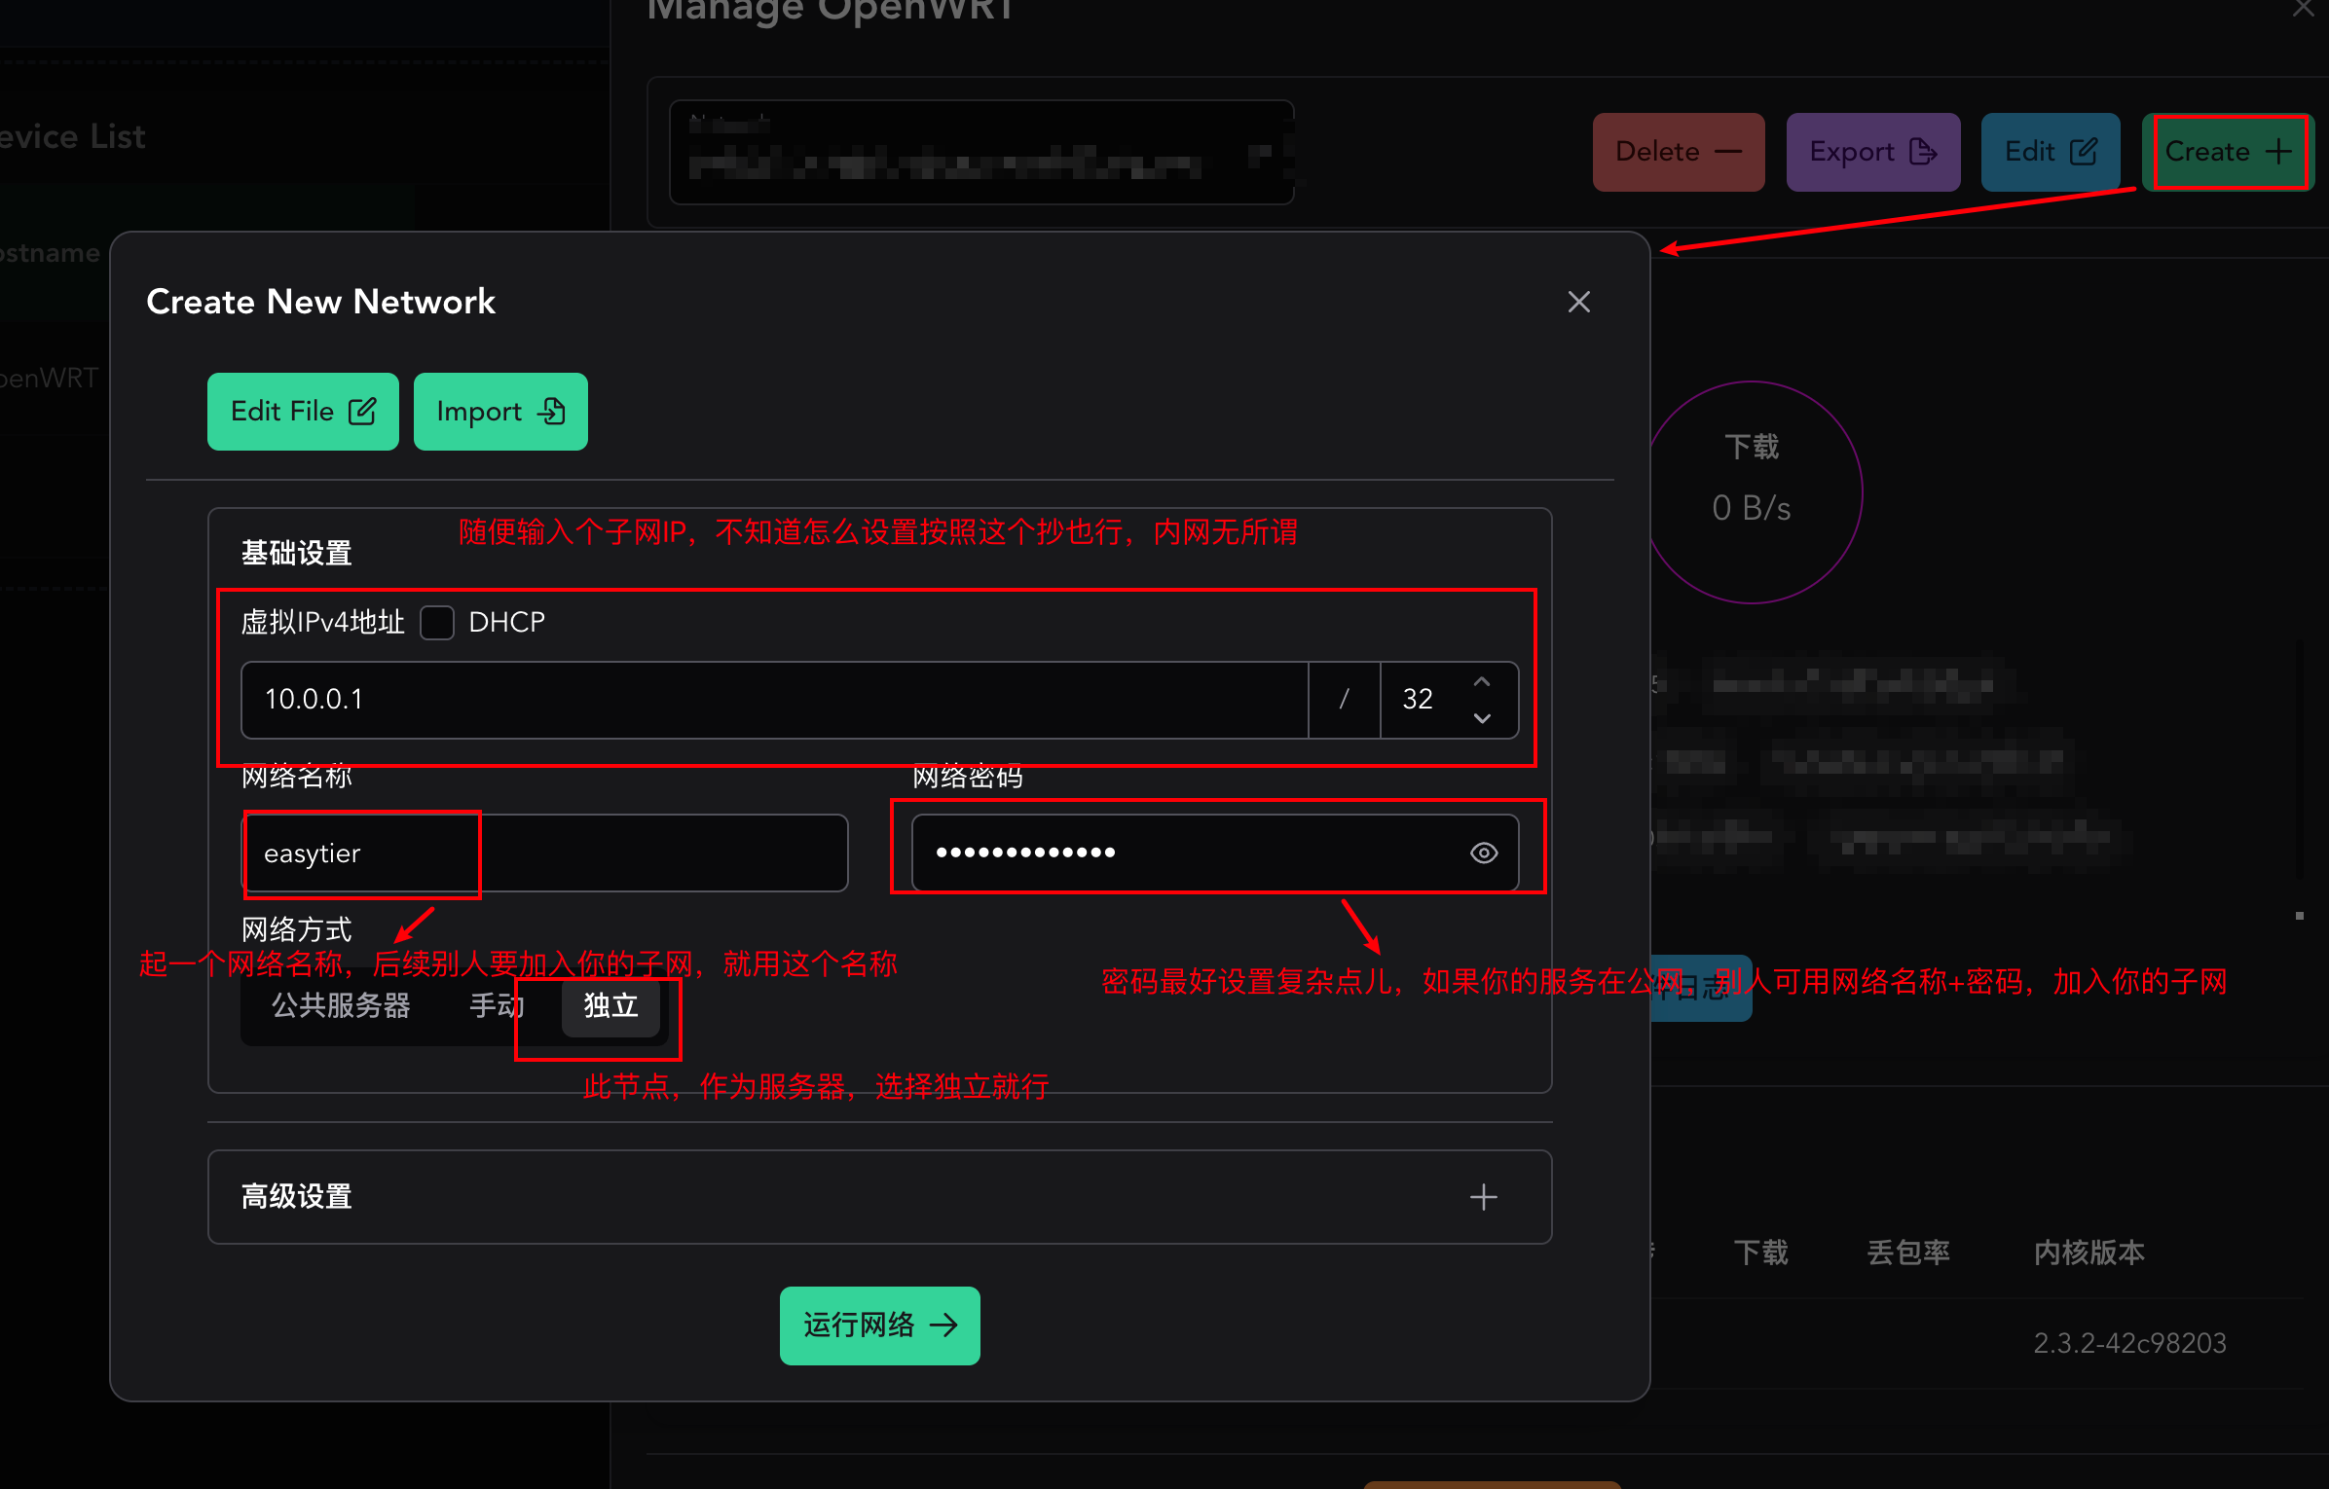Screen dimensions: 2329x1489
Task: Switch to 手动 mode
Action: click(x=495, y=1006)
